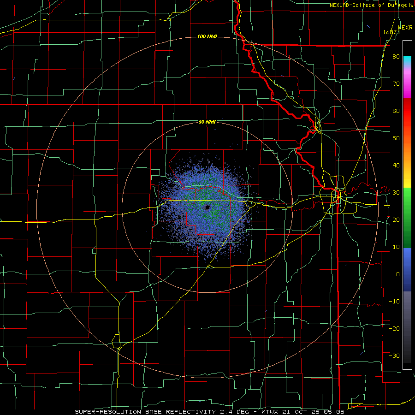Viewport: 415px width, 415px height.
Task: Click the 50 value on the dBZ scale
Action: point(396,138)
